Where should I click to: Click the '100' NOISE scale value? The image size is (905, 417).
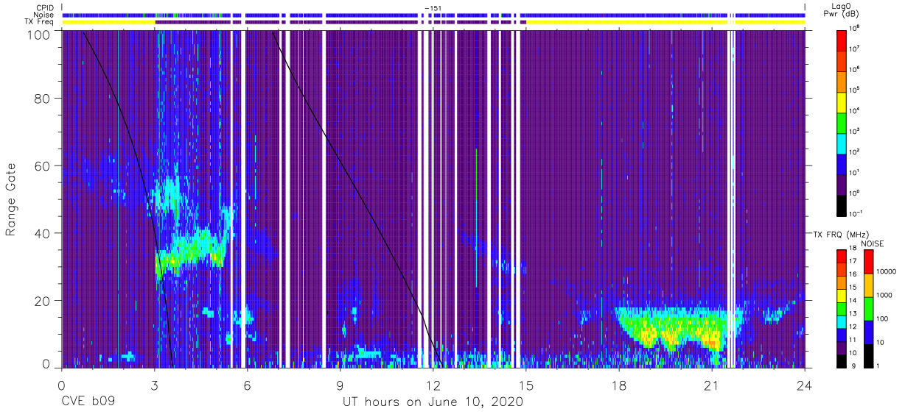[x=882, y=318]
